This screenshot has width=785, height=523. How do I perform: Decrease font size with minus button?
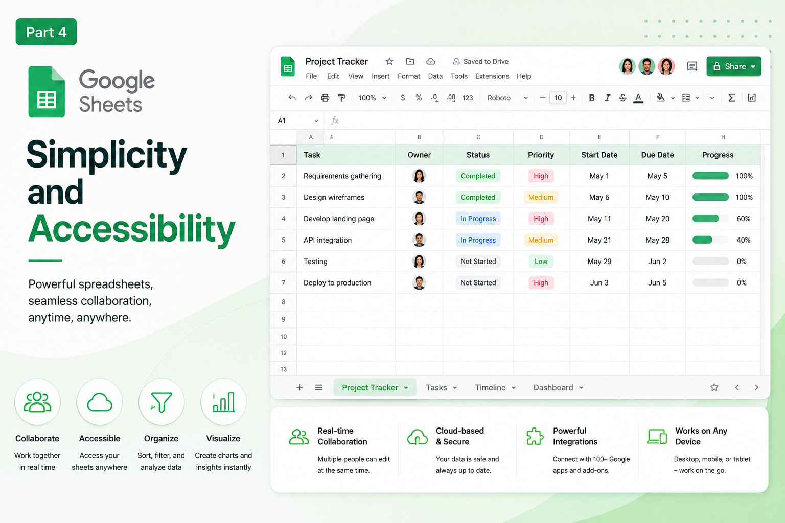click(543, 98)
